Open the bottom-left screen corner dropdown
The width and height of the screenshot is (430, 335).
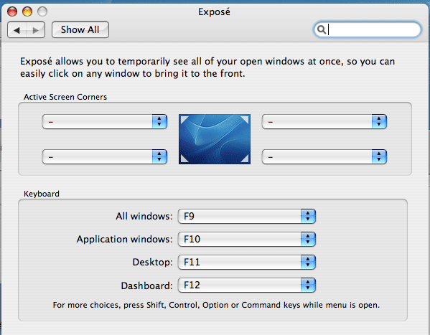click(x=105, y=157)
